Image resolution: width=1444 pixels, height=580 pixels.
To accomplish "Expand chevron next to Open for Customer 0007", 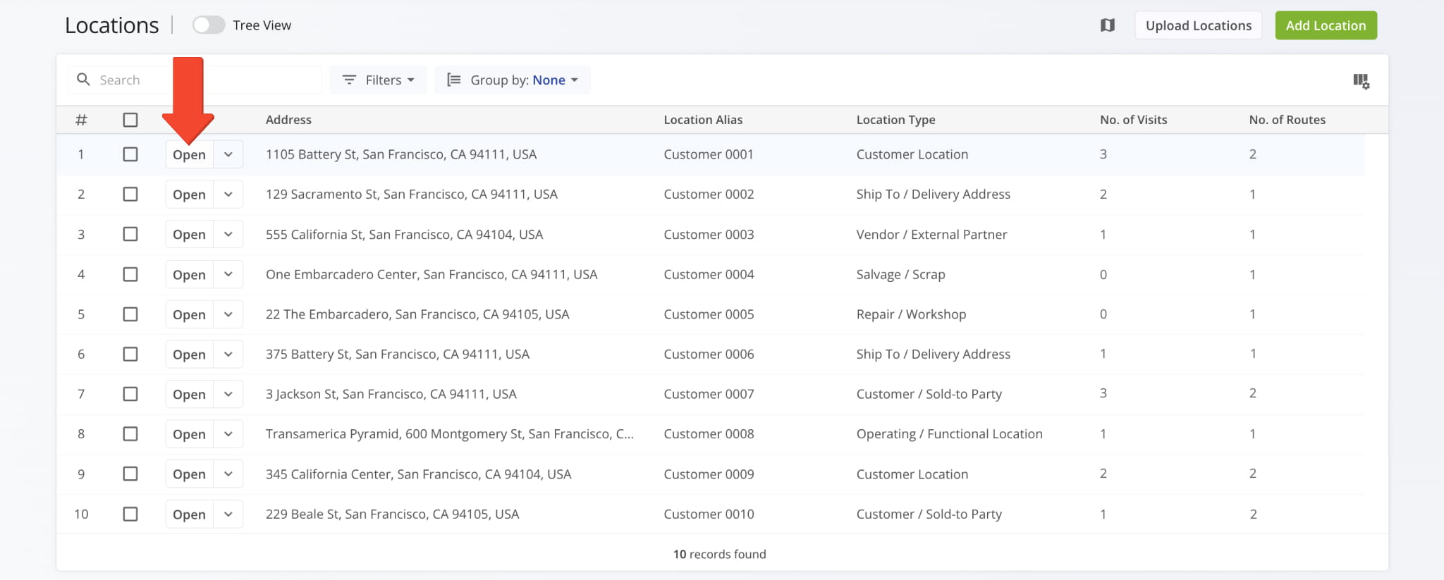I will click(228, 394).
